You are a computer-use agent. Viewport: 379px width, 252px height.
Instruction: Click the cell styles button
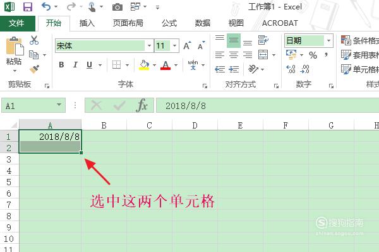pos(359,69)
